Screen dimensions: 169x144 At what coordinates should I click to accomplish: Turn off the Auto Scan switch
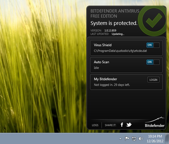click(153, 62)
